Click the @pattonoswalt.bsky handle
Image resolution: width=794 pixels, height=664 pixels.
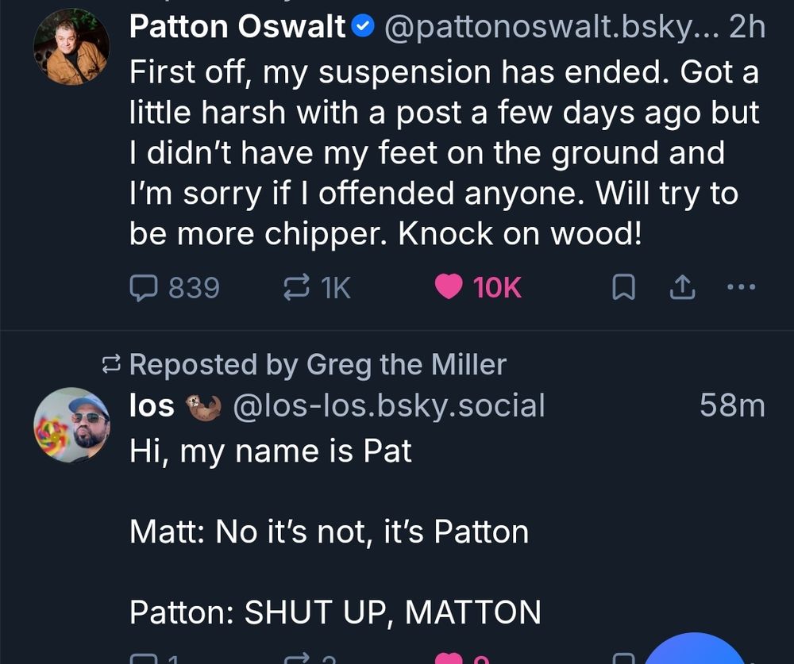pyautogui.click(x=549, y=28)
